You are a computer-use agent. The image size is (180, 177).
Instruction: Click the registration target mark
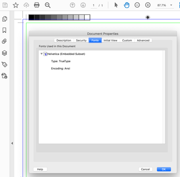tap(148, 18)
